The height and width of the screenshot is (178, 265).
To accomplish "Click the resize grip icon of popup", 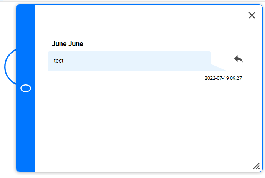I will coord(257,166).
